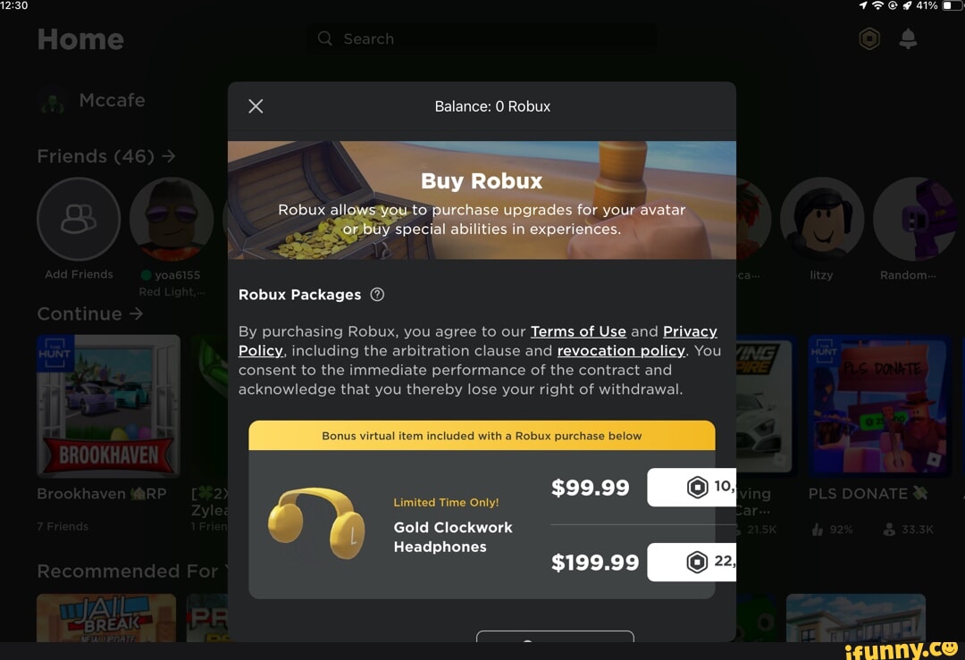The height and width of the screenshot is (660, 965).
Task: Open the Terms of Use link
Action: point(578,331)
